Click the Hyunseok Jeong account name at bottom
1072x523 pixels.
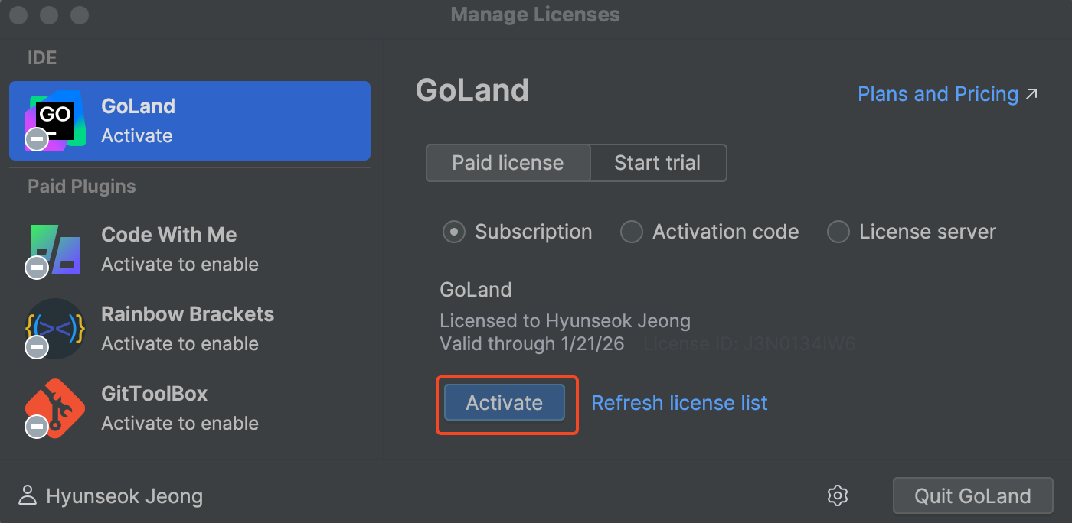tap(125, 496)
